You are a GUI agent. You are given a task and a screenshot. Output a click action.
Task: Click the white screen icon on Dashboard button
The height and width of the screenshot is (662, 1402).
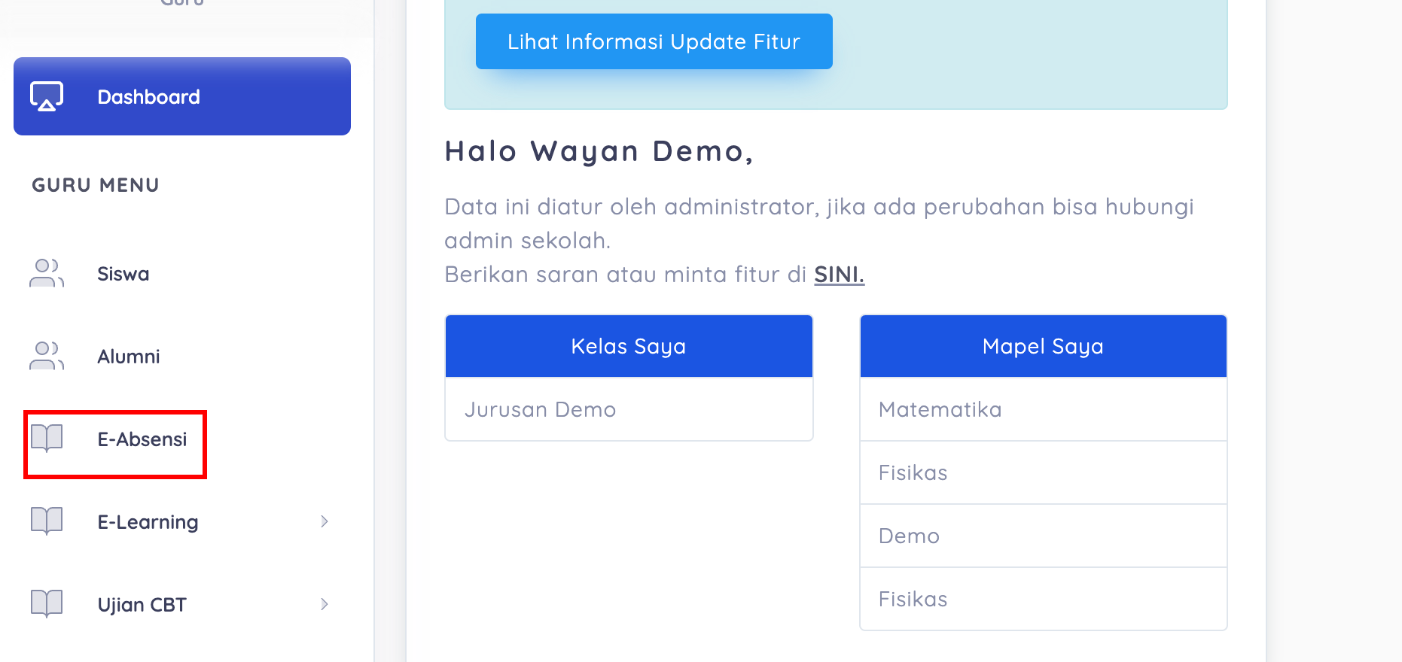point(46,96)
